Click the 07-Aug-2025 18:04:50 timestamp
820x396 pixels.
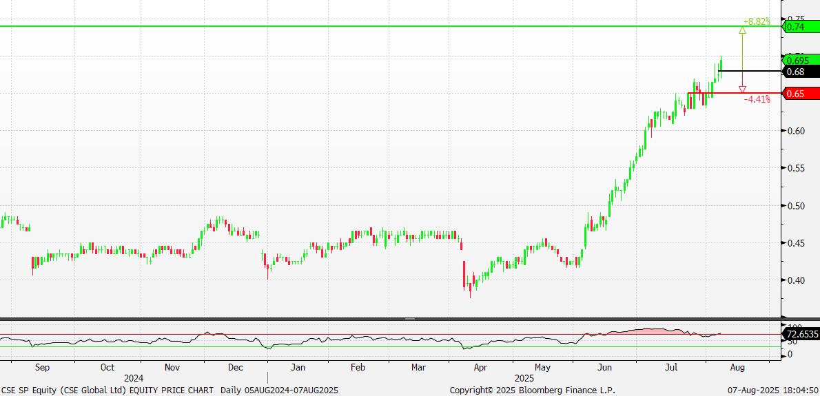773,390
